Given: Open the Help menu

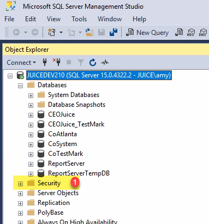Looking at the screenshot, I should point(139,19).
